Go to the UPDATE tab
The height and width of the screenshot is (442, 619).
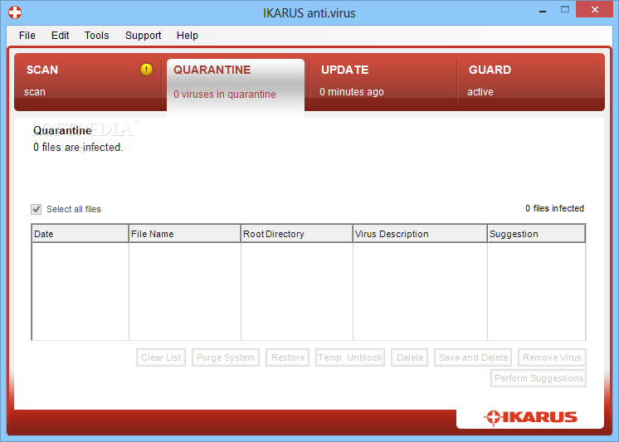(383, 82)
